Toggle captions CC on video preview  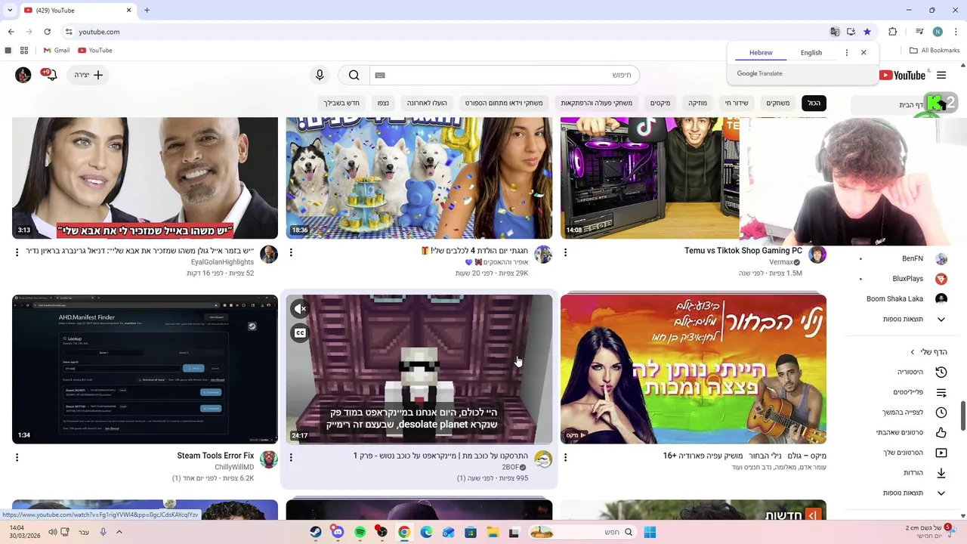300,333
